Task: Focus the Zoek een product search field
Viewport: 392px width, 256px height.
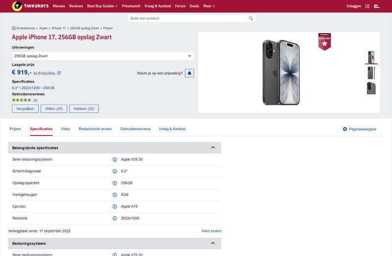Action: click(x=188, y=18)
